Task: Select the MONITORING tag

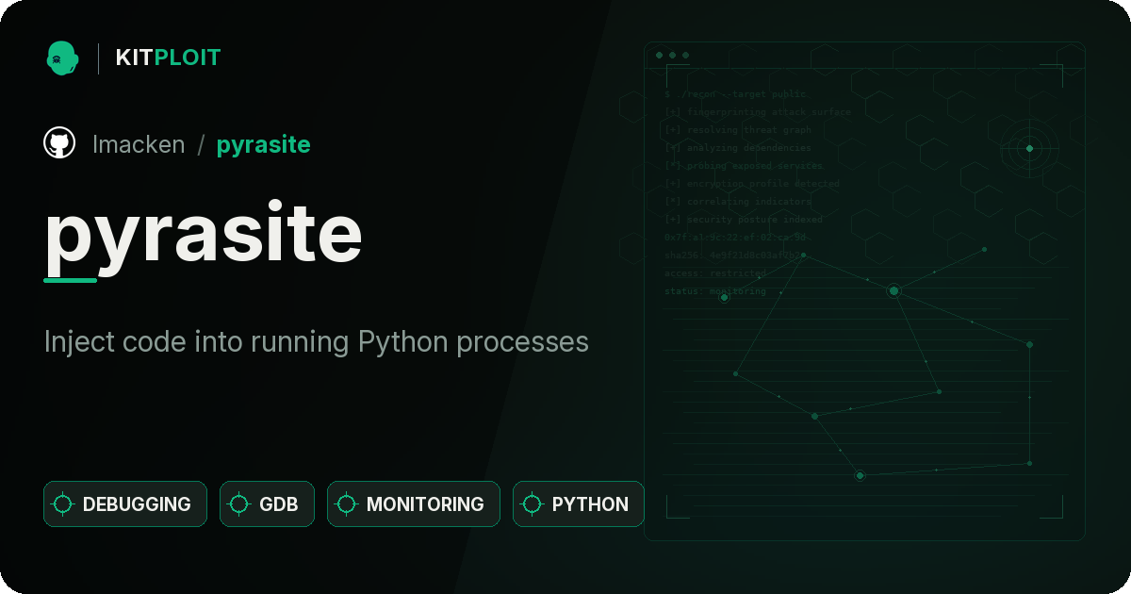Action: pyautogui.click(x=414, y=503)
